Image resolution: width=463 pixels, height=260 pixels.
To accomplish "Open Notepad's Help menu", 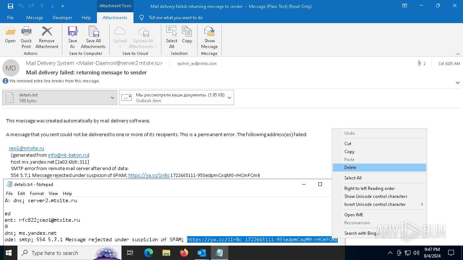I will coord(67,194).
